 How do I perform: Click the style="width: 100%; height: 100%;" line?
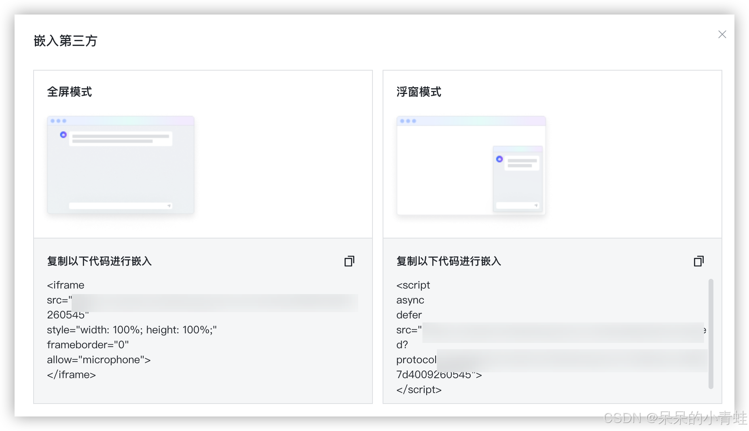(132, 330)
